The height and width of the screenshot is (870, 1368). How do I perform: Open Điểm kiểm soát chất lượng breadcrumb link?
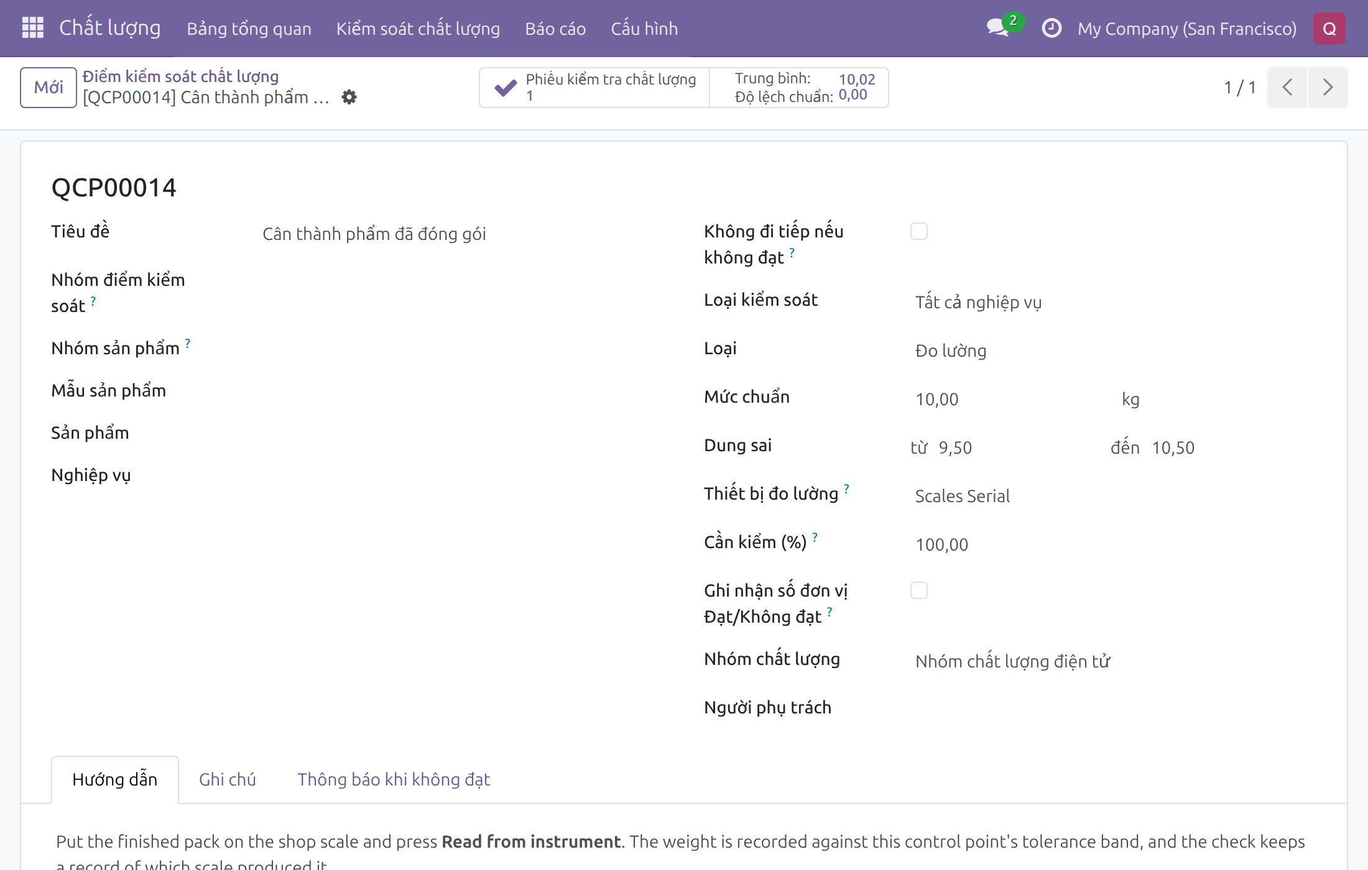(x=180, y=76)
